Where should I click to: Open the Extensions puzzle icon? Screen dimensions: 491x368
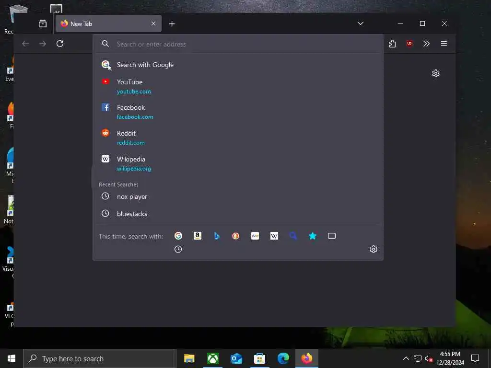click(x=392, y=44)
